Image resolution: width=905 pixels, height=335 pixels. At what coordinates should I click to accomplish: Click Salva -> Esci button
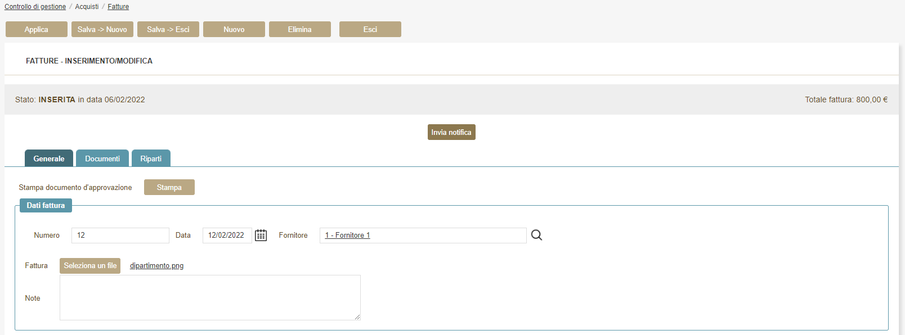(168, 29)
